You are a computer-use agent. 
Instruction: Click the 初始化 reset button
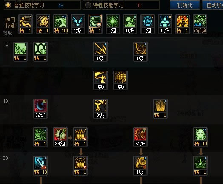pos(185,5)
